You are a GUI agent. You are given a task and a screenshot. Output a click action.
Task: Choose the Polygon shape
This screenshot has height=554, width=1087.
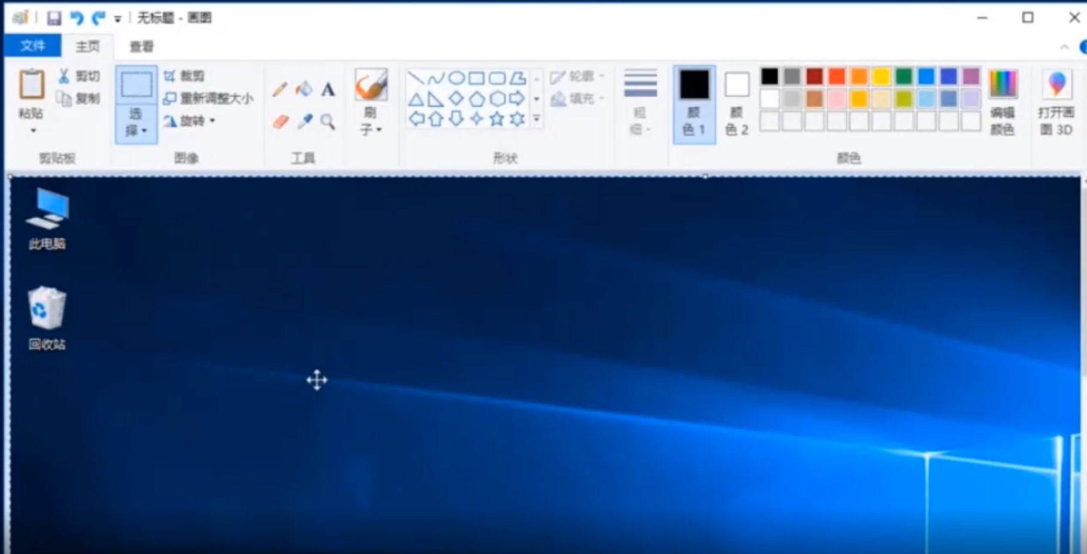[x=518, y=78]
